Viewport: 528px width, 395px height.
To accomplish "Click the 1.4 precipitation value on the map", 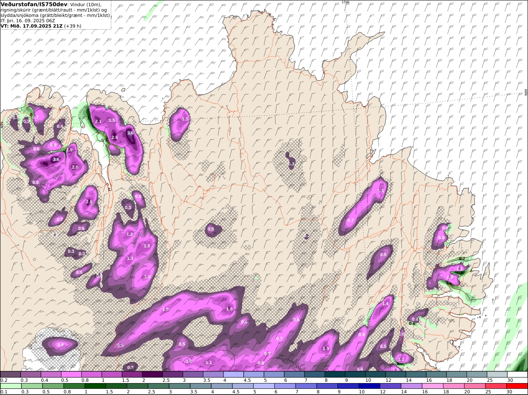I will (385, 303).
